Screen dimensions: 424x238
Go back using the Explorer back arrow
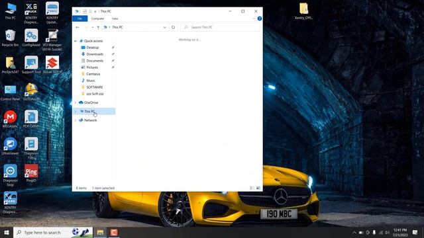(78, 27)
